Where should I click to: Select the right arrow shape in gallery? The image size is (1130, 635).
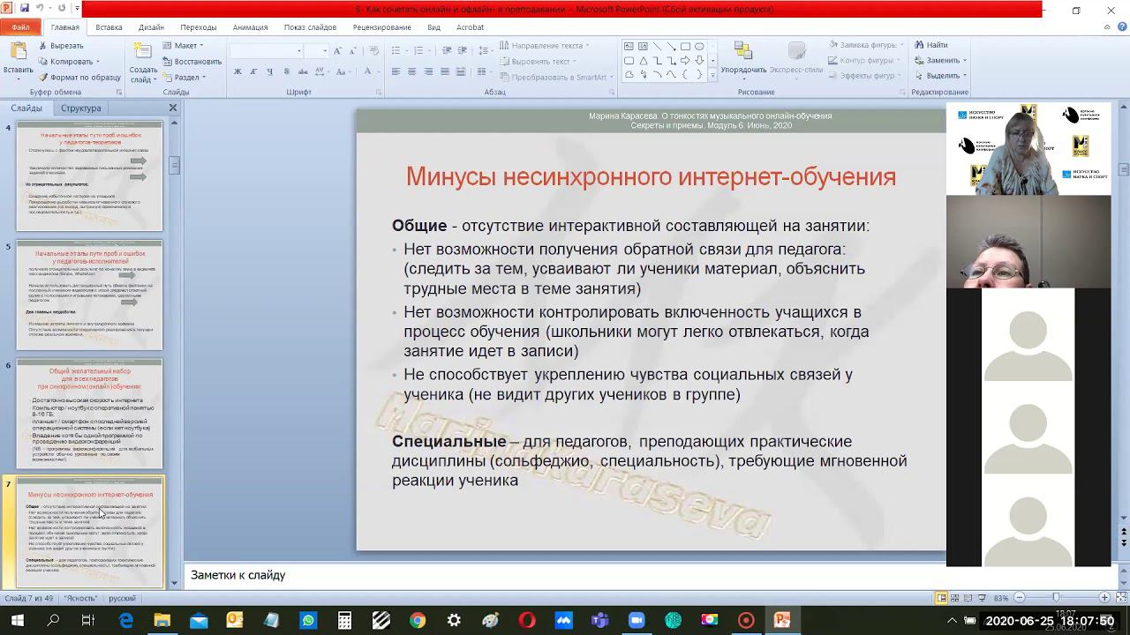(685, 61)
